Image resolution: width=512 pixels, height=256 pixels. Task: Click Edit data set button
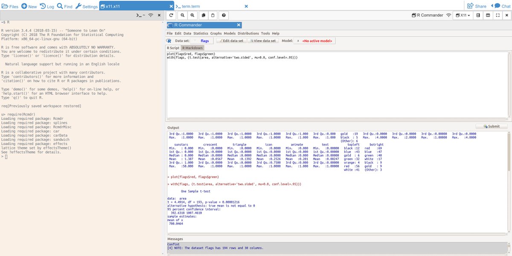point(232,41)
